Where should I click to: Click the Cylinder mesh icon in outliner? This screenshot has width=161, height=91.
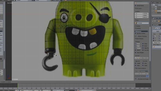(x=156, y=11)
